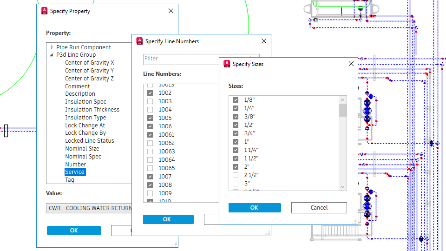
Task: Check line number 10062
Action: pyautogui.click(x=150, y=143)
